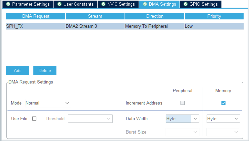Viewport: 249px width, 141px height.
Task: Click the Priority column header
Action: pos(214,16)
